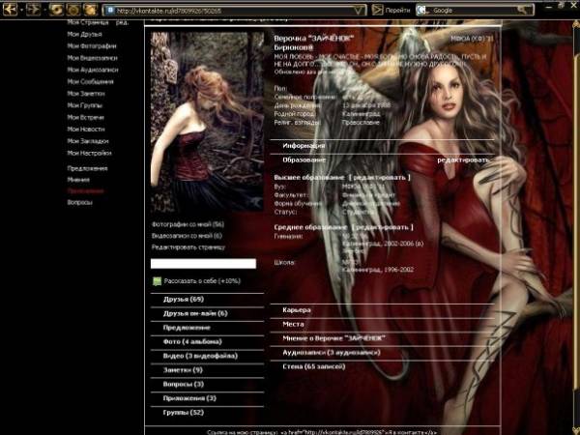The width and height of the screenshot is (580, 435).
Task: Click the site favicon in address bar
Action: coord(110,11)
